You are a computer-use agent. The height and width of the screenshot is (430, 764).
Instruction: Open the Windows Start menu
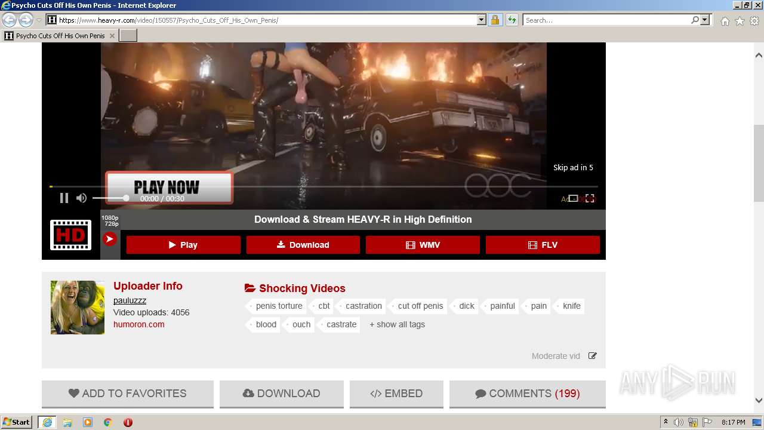[17, 422]
